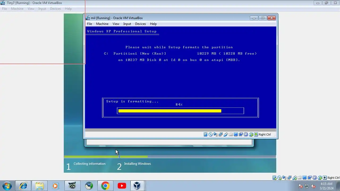Open USB indicator in Tiny7 window status bar
Viewport: 340px width, 191px height.
pos(295,178)
